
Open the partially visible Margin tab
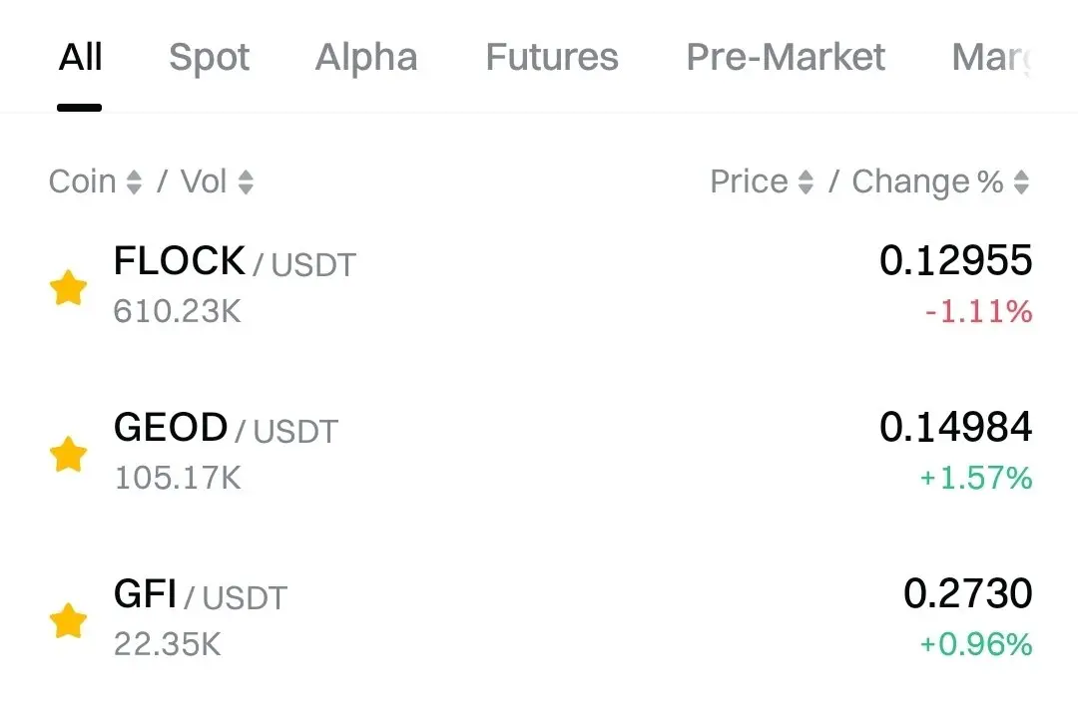tap(990, 58)
